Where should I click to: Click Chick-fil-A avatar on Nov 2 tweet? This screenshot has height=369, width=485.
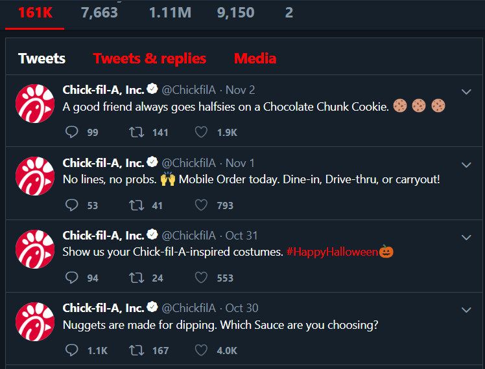pos(35,104)
